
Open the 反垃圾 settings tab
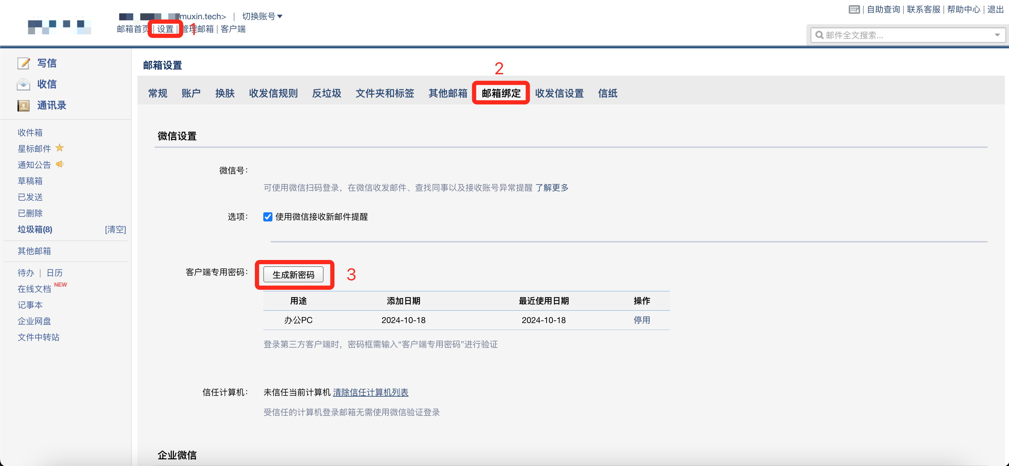tap(326, 93)
